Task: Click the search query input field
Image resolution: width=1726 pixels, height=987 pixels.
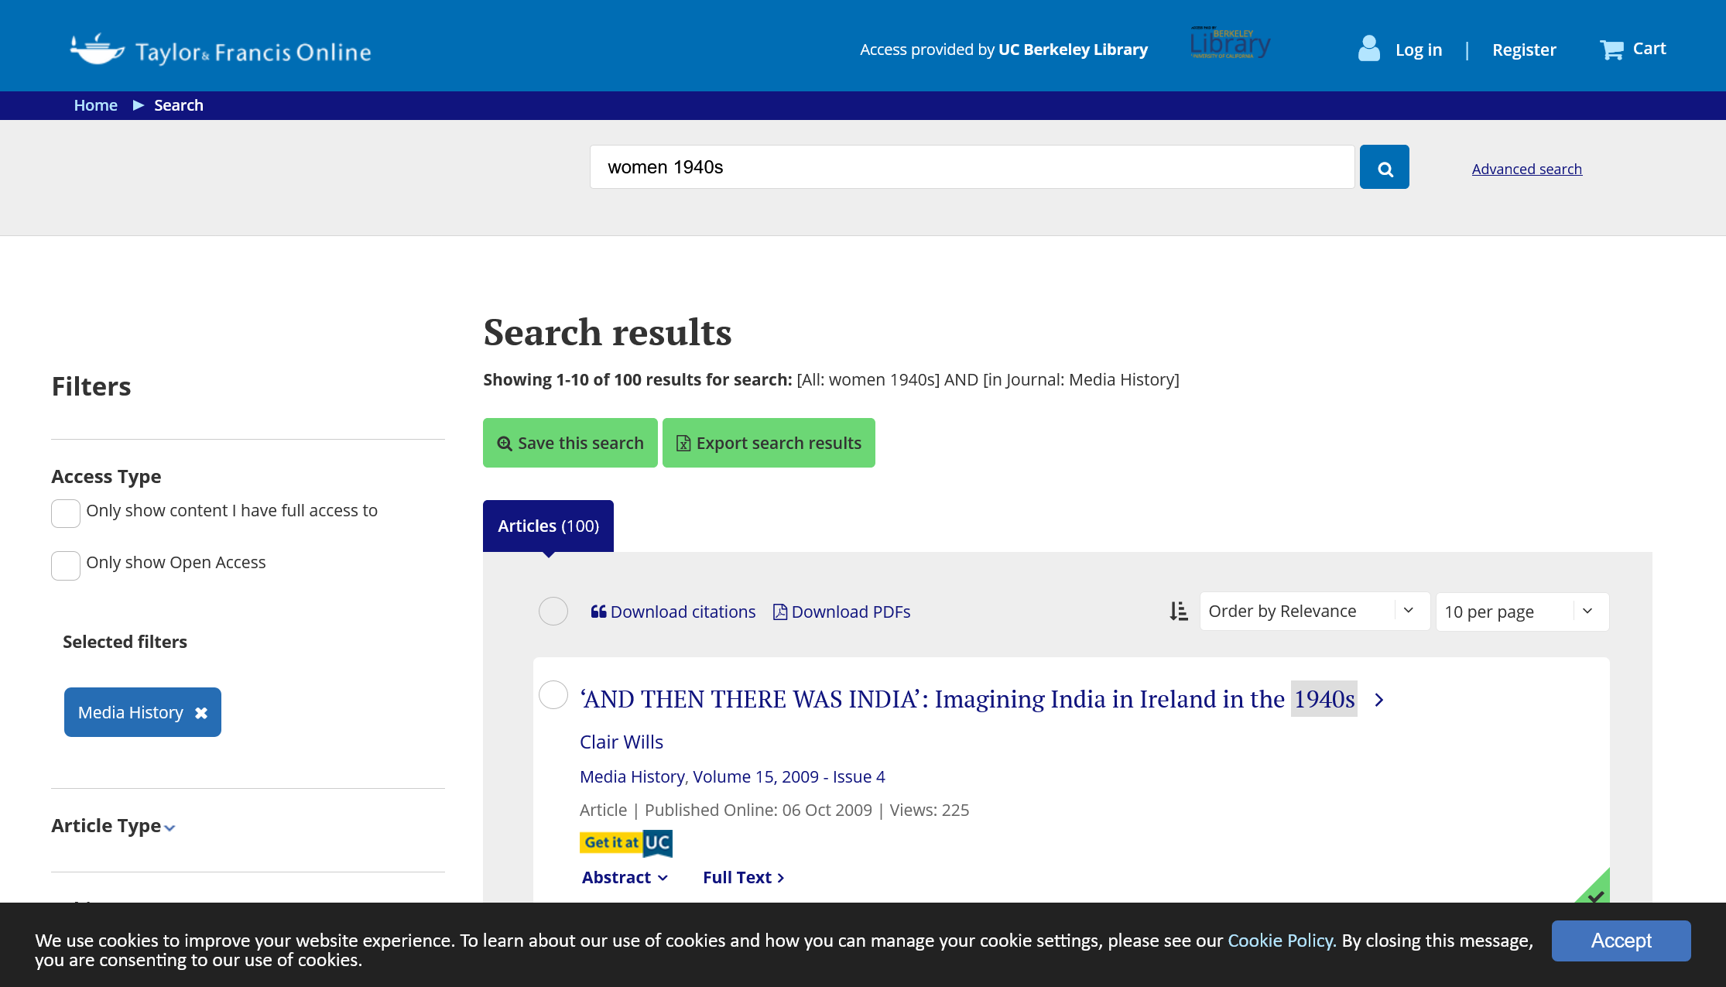Action: (x=971, y=167)
